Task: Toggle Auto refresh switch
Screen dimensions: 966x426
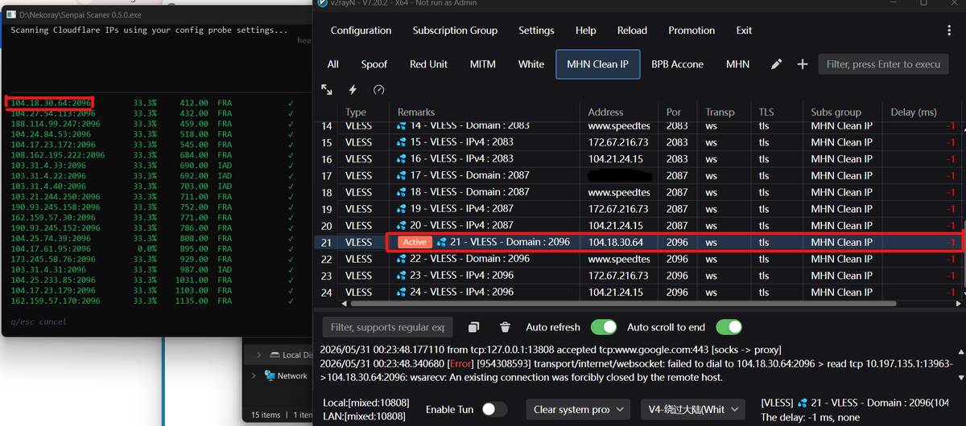Action: tap(604, 327)
